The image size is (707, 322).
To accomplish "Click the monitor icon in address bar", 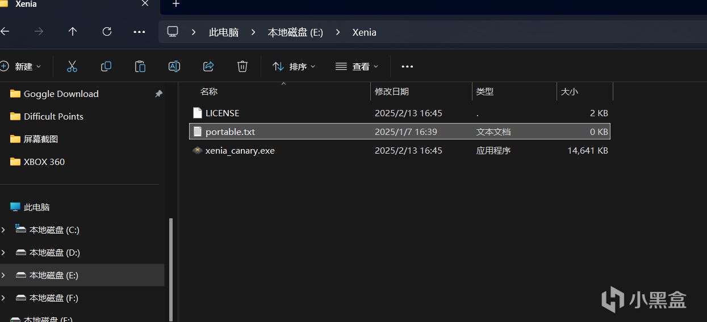I will [x=173, y=32].
